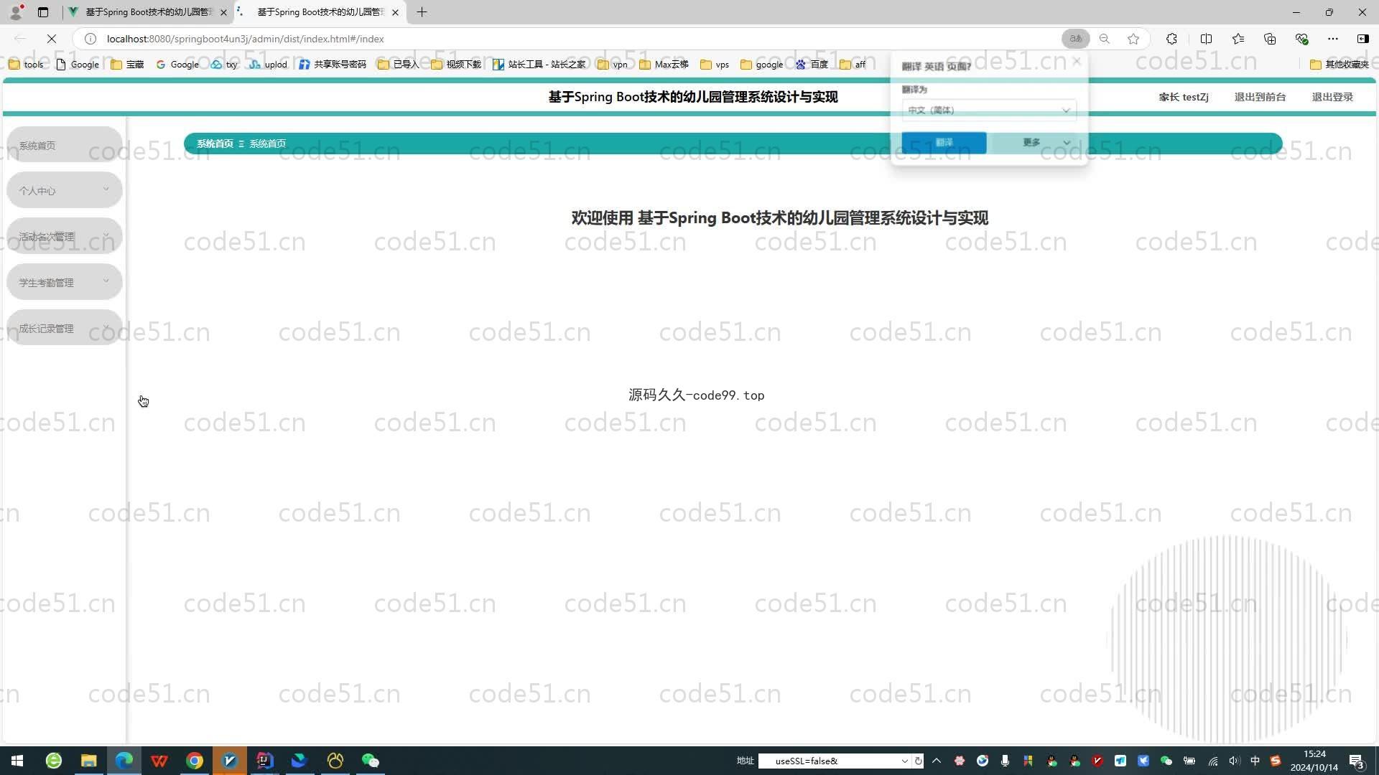
Task: Expand the 学生考勤管理 sidebar menu
Action: (x=65, y=283)
